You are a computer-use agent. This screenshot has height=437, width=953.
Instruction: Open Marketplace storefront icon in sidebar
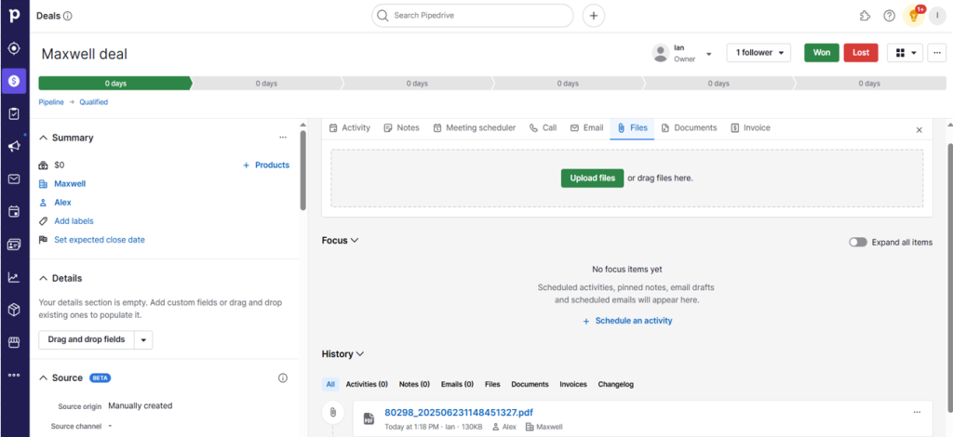[x=14, y=343]
